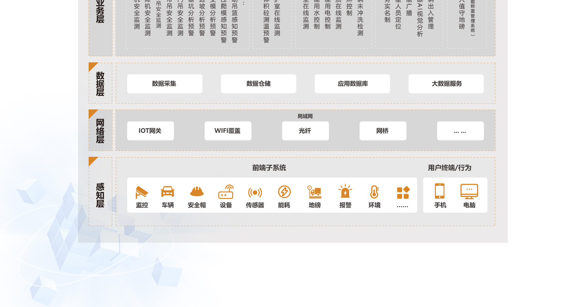Select the 报警 alarm siren icon
The image size is (586, 307).
(345, 192)
